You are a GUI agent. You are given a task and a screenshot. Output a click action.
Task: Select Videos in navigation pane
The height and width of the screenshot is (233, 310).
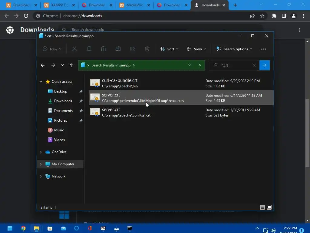pos(59,140)
